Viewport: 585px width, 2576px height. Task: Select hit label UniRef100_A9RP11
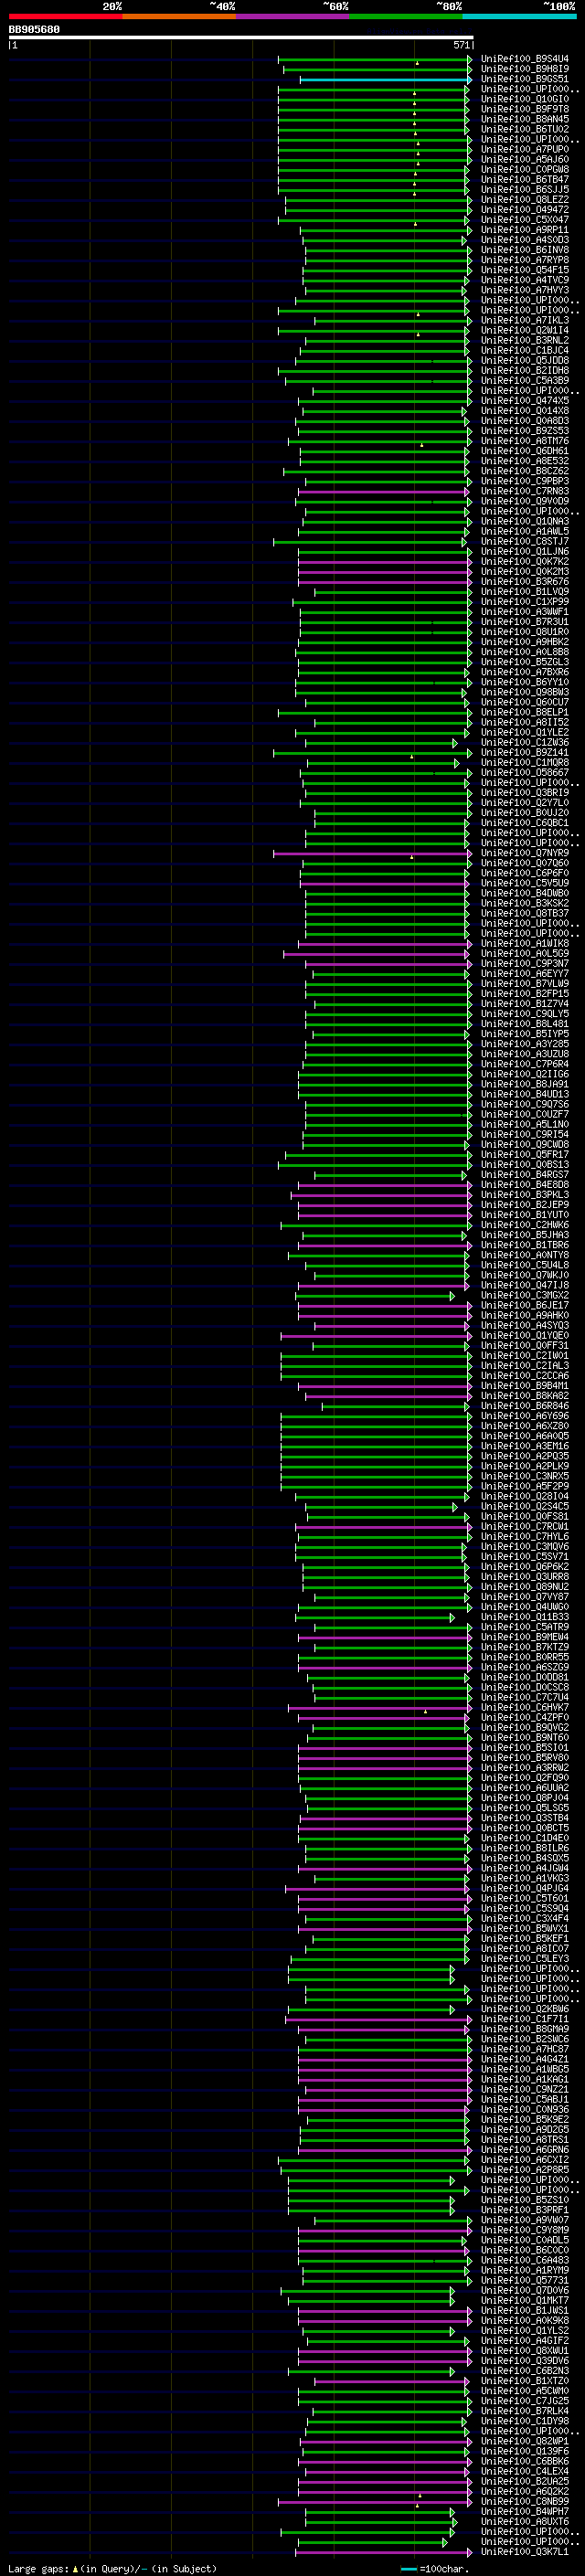click(524, 230)
